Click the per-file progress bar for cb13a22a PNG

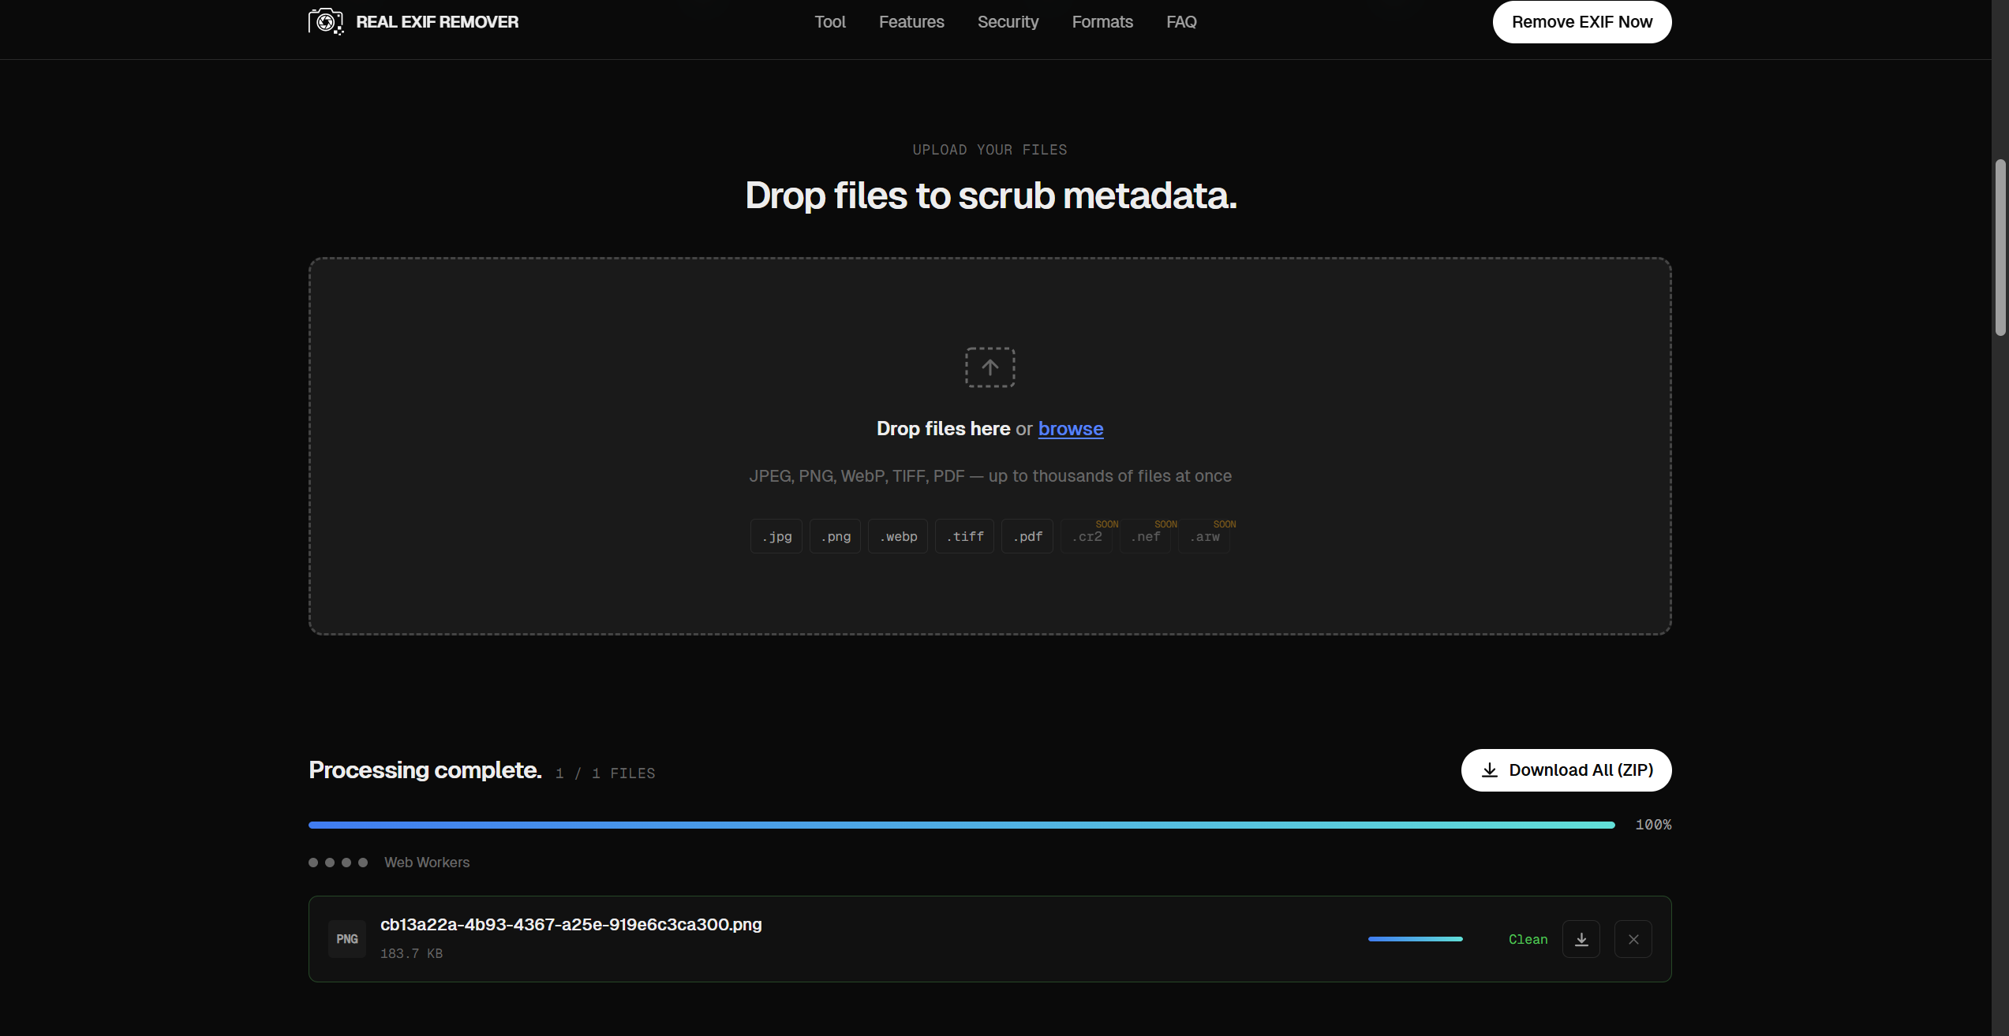pyautogui.click(x=1415, y=939)
